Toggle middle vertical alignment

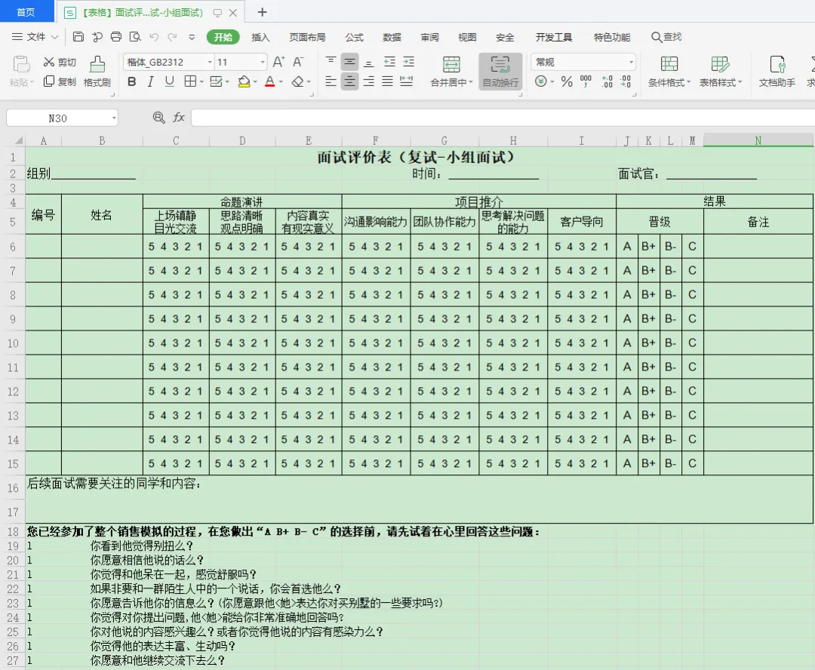[350, 62]
